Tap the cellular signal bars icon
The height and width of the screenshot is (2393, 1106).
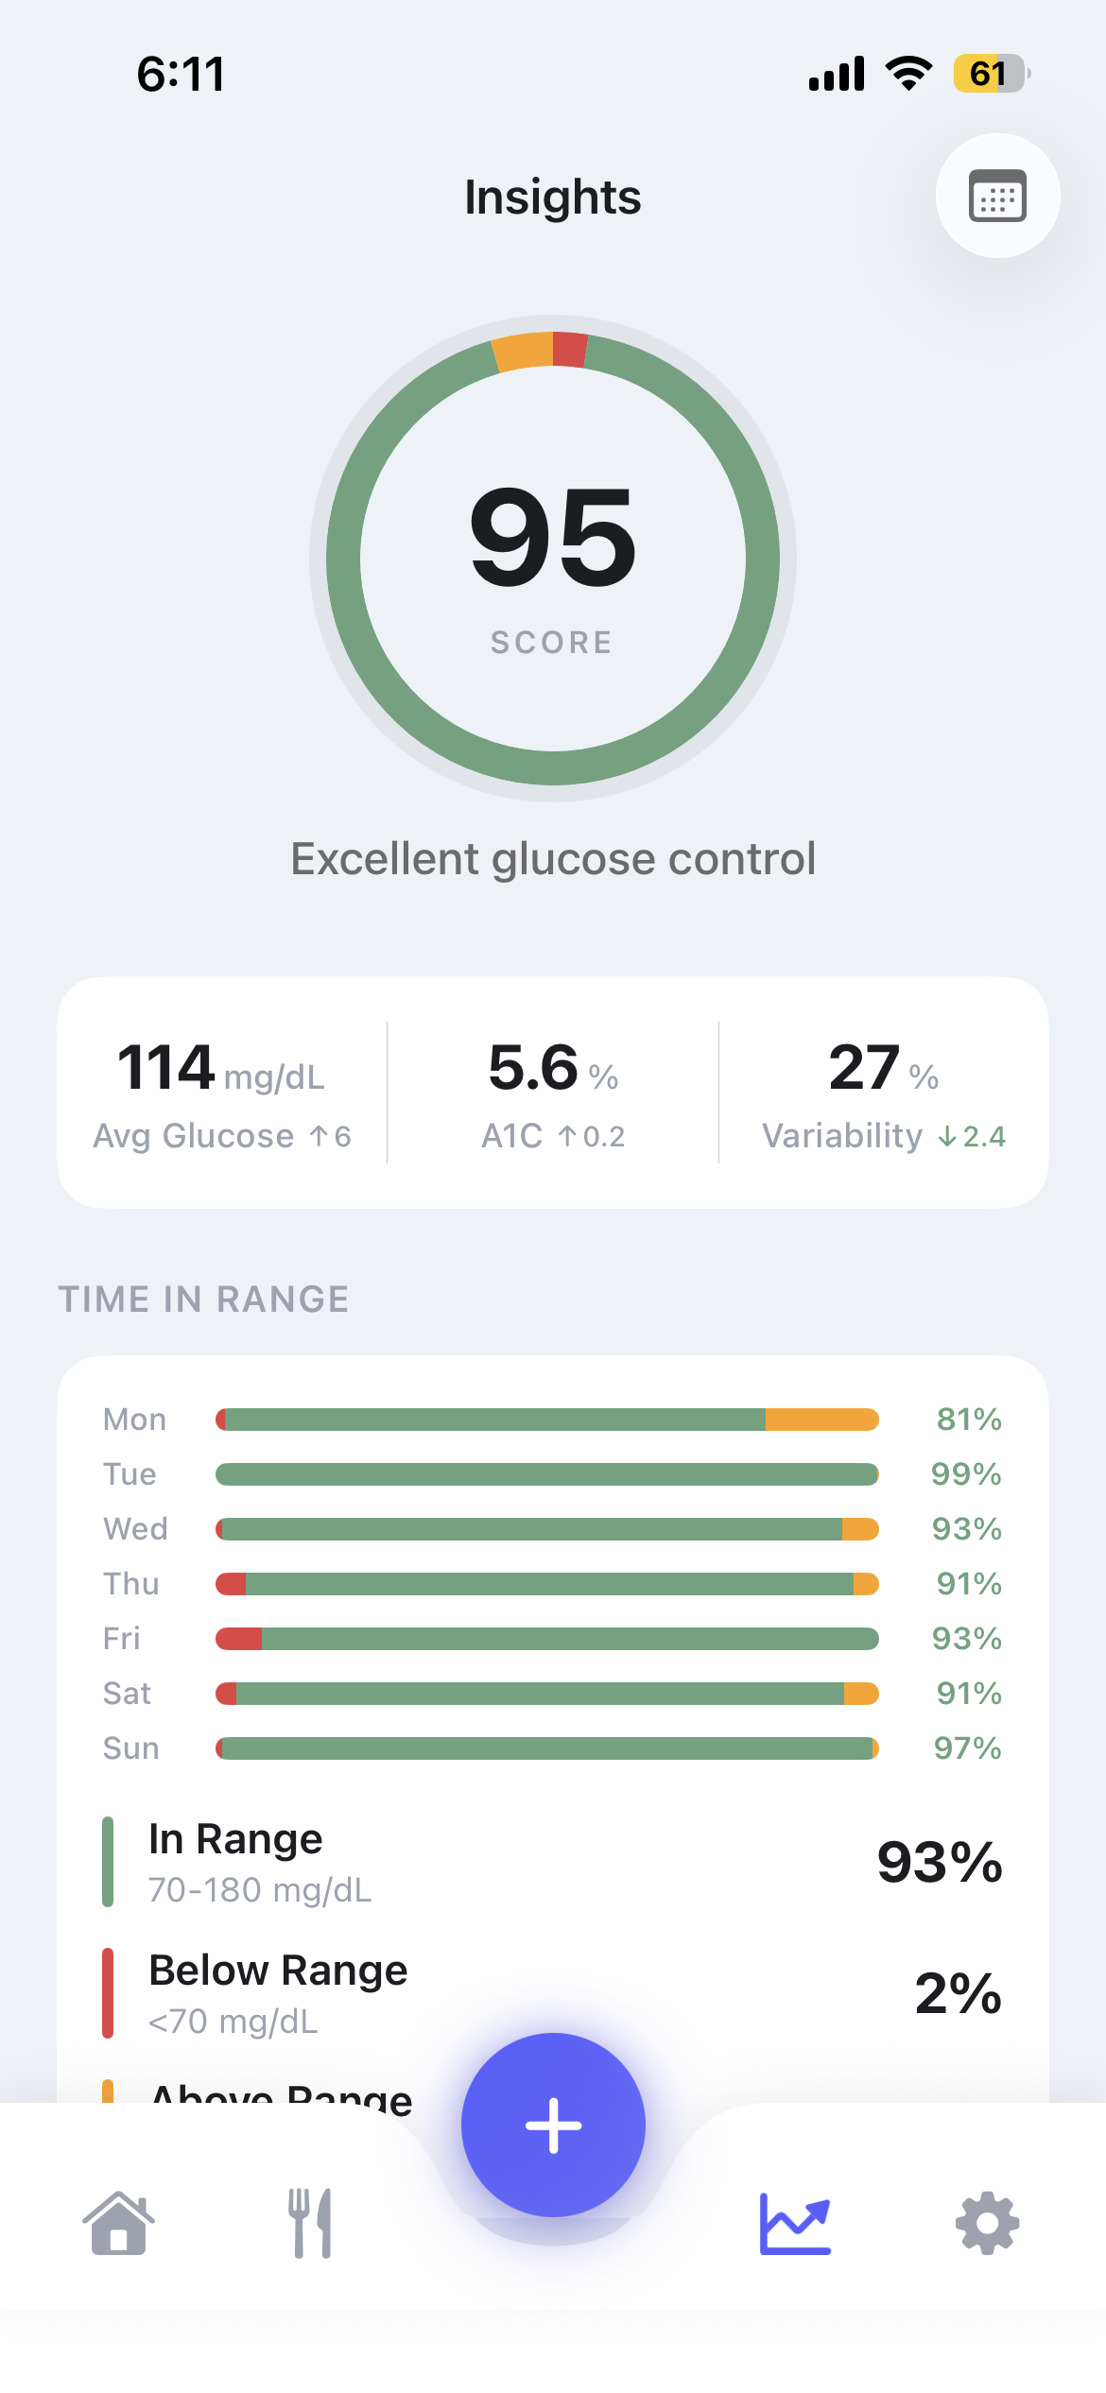837,74
